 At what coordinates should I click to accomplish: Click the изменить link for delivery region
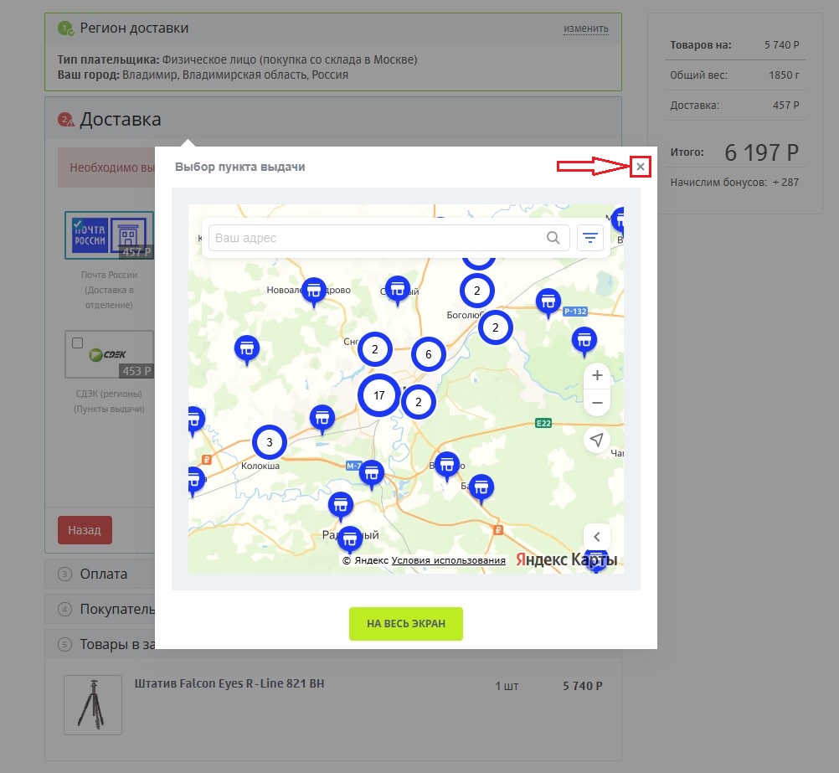[x=585, y=28]
